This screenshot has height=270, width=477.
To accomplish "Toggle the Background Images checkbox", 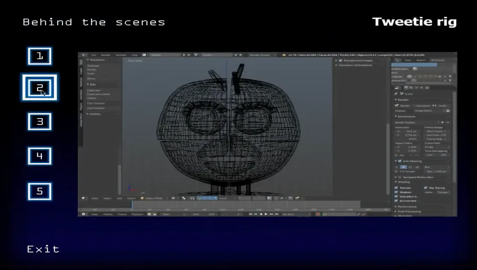I will pos(341,60).
